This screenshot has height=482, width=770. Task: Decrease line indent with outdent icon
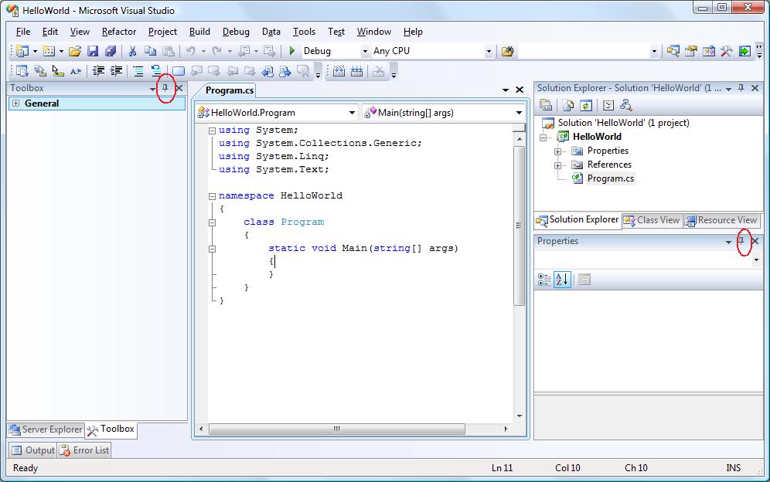[x=98, y=72]
